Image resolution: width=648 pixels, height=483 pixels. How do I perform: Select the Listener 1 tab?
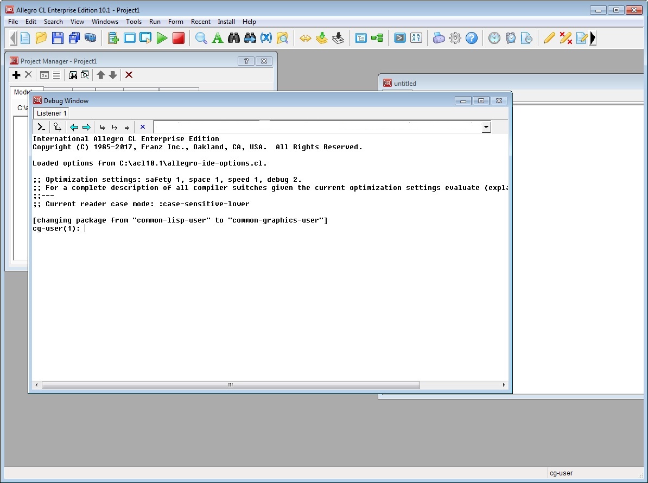click(x=52, y=113)
